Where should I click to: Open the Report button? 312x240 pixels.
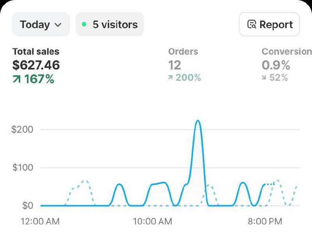(x=269, y=25)
